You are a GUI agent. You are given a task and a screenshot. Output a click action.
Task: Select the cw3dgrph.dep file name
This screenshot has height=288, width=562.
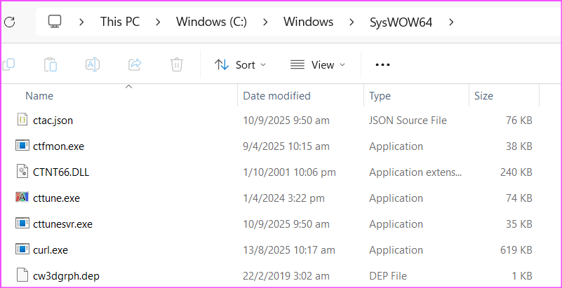point(67,276)
